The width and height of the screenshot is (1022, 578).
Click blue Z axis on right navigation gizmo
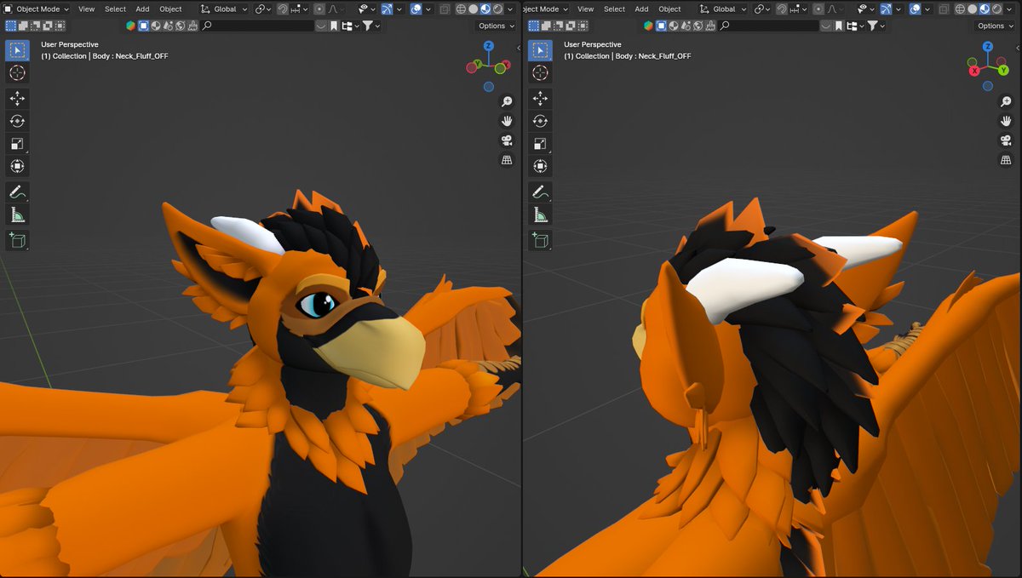tap(987, 49)
